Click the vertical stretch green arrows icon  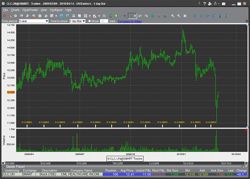tap(220, 16)
